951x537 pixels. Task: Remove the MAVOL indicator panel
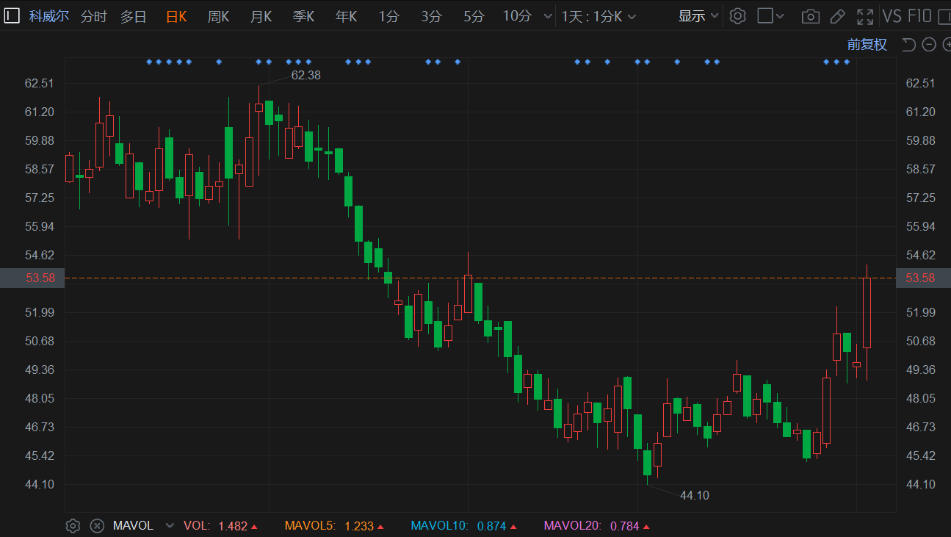[x=96, y=526]
